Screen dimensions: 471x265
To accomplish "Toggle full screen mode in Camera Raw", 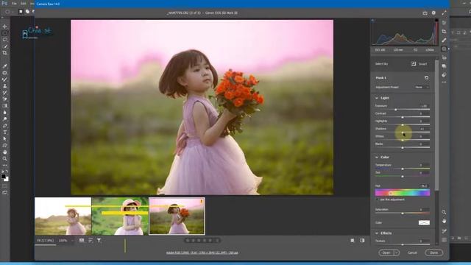I will point(444,13).
